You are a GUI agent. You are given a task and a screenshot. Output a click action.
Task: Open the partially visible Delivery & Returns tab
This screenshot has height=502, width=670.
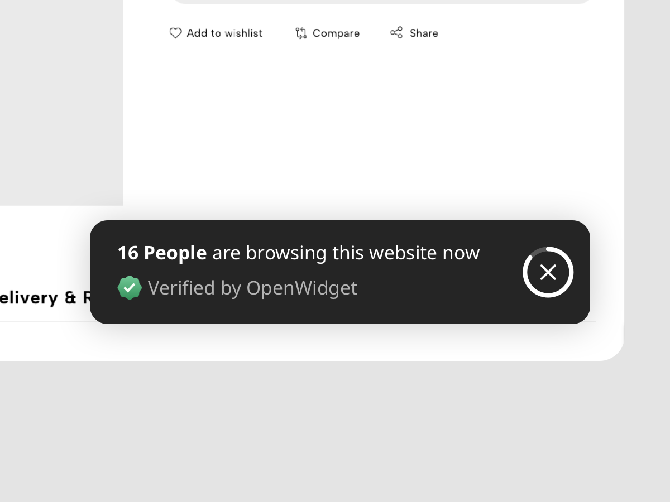tap(45, 297)
